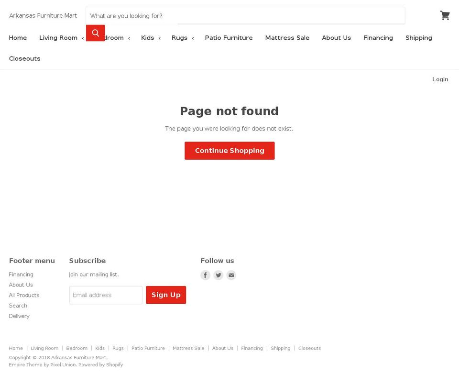Click Financing in bottom footer row
The height and width of the screenshot is (385, 459).
[x=252, y=348]
